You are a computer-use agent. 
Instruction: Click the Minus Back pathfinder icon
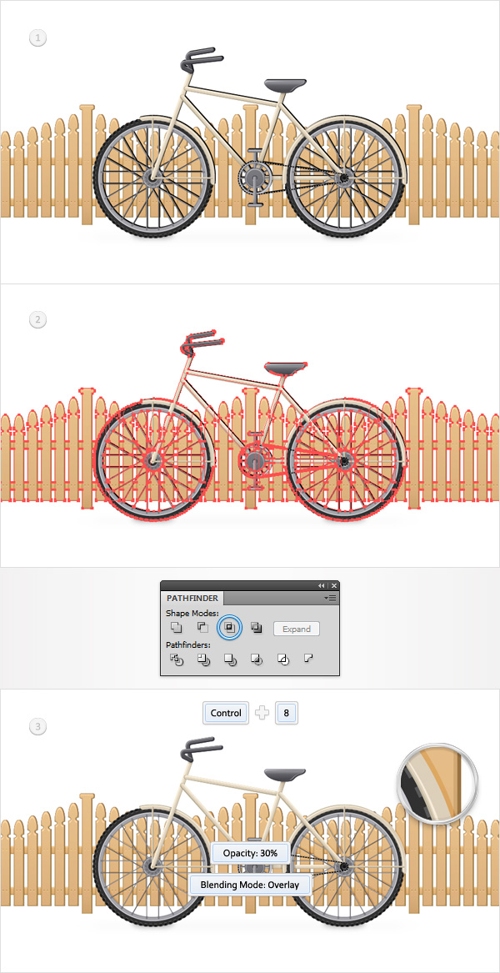click(x=307, y=659)
